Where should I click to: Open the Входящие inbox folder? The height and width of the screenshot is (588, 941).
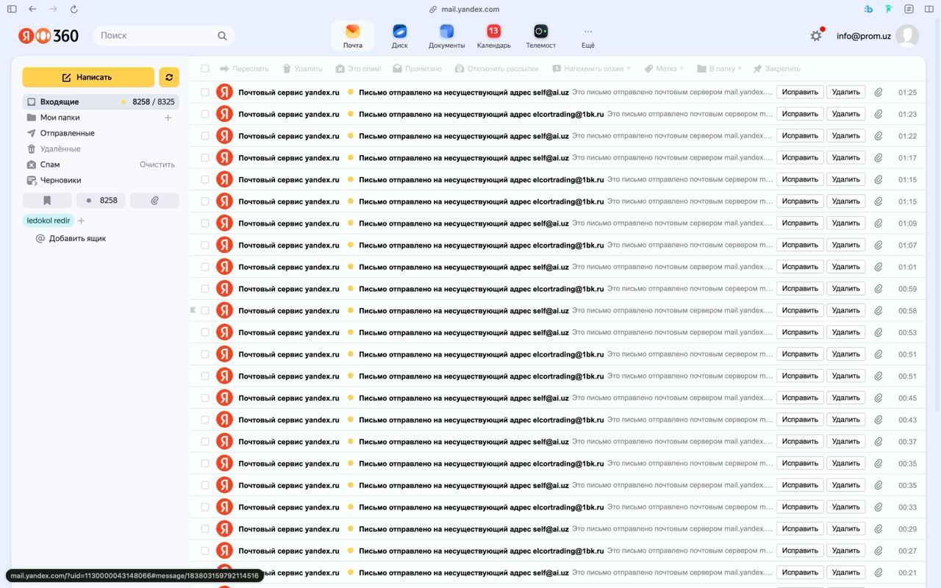click(101, 101)
